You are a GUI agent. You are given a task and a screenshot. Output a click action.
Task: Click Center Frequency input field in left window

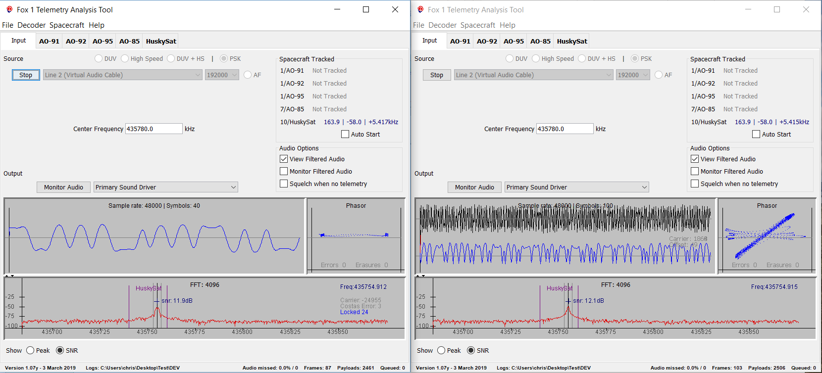pos(154,129)
